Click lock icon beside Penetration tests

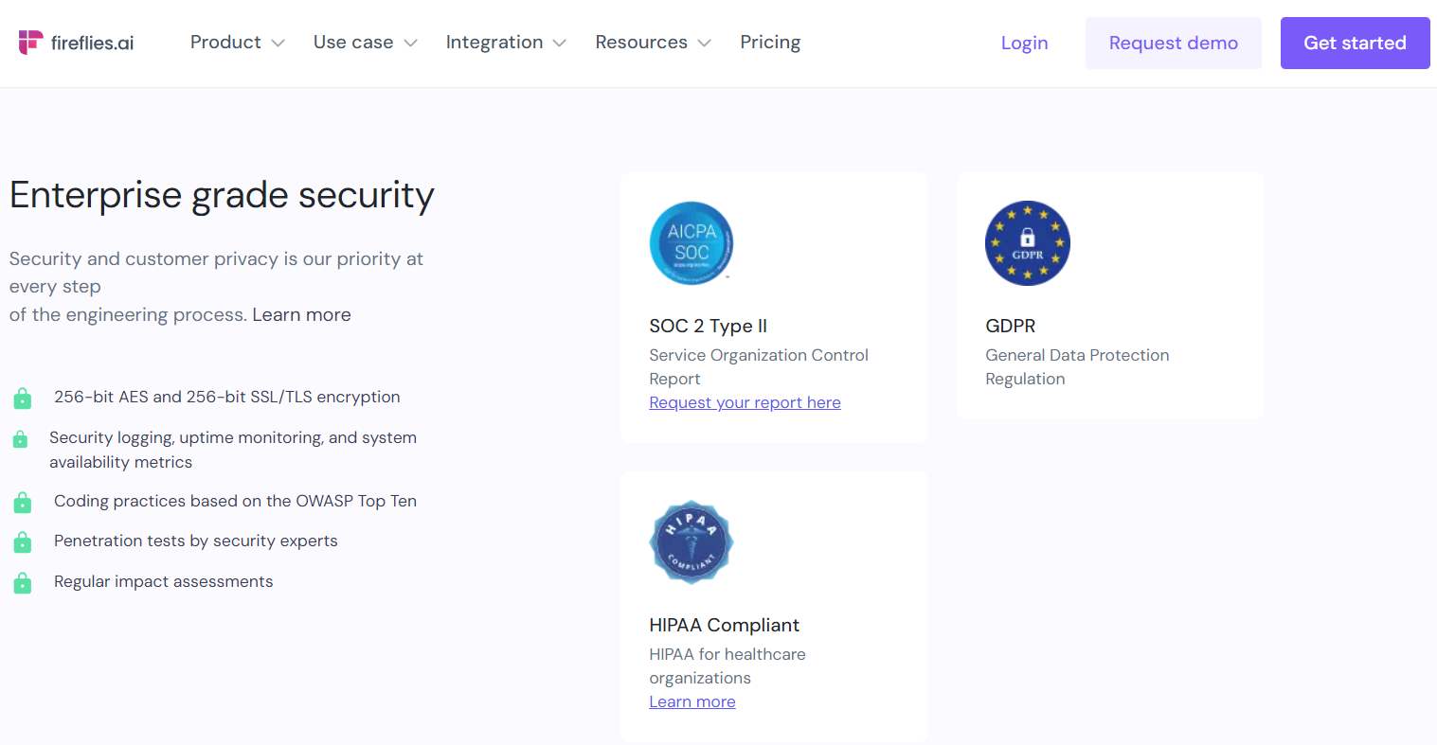tap(23, 542)
